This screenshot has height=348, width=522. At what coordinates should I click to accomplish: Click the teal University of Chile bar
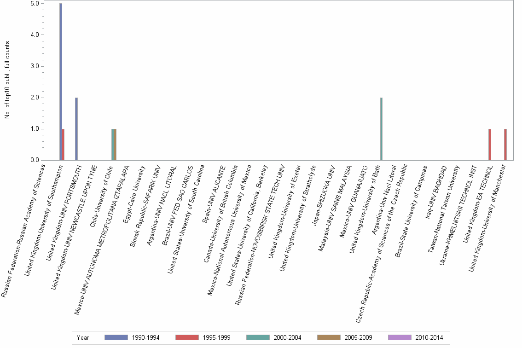tap(111, 145)
